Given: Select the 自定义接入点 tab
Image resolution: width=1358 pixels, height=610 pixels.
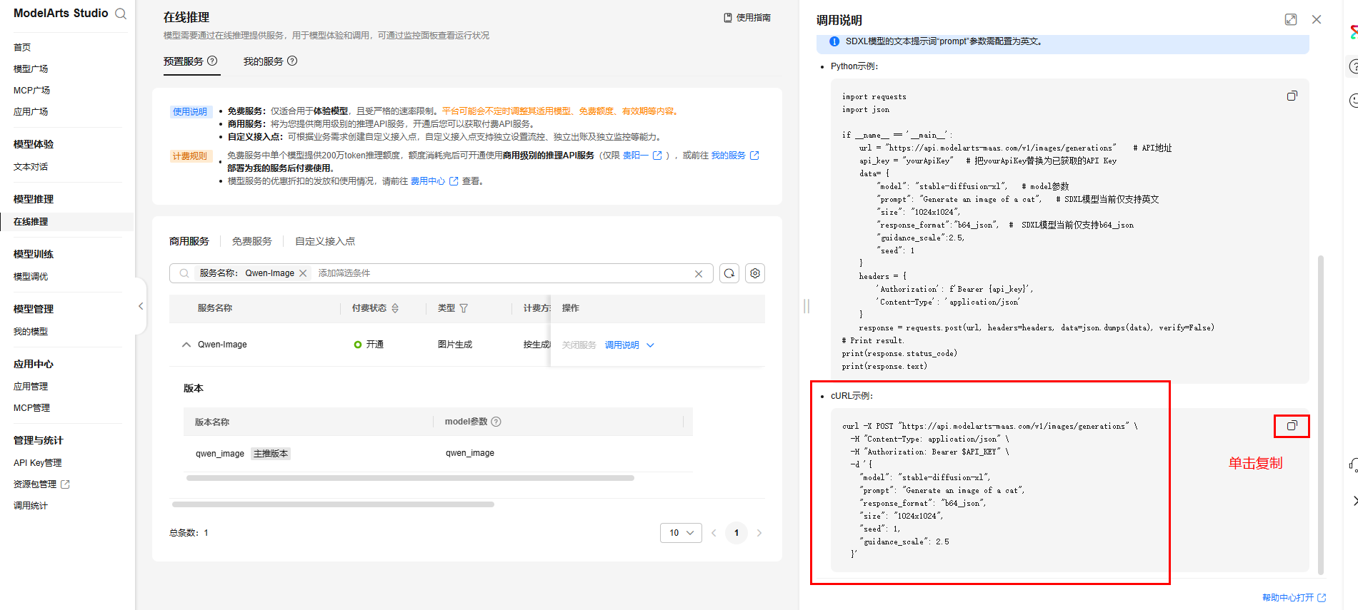Looking at the screenshot, I should [x=325, y=241].
